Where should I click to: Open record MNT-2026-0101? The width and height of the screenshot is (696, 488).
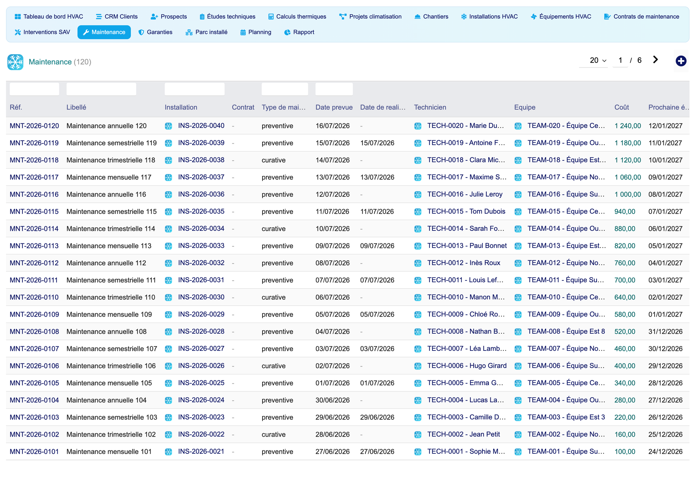[34, 452]
